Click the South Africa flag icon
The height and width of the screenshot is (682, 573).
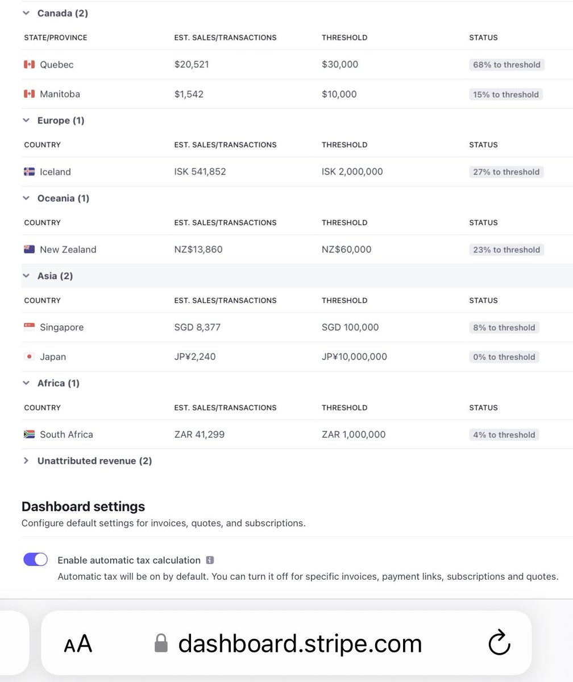coord(29,435)
